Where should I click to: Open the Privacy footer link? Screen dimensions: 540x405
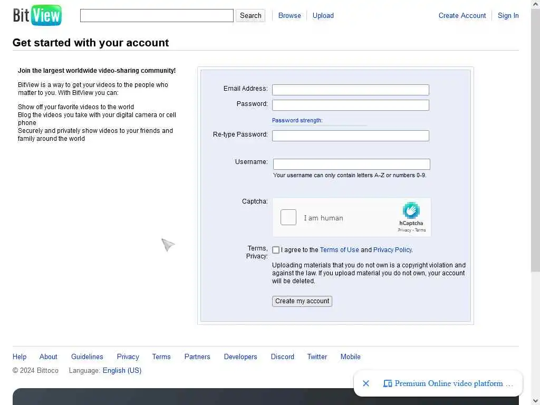coord(128,357)
